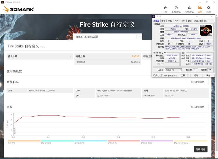Viewport: 218px width, 159px height.
Task: Click the 验证 button in CPU-Z
Action: (x=196, y=75)
